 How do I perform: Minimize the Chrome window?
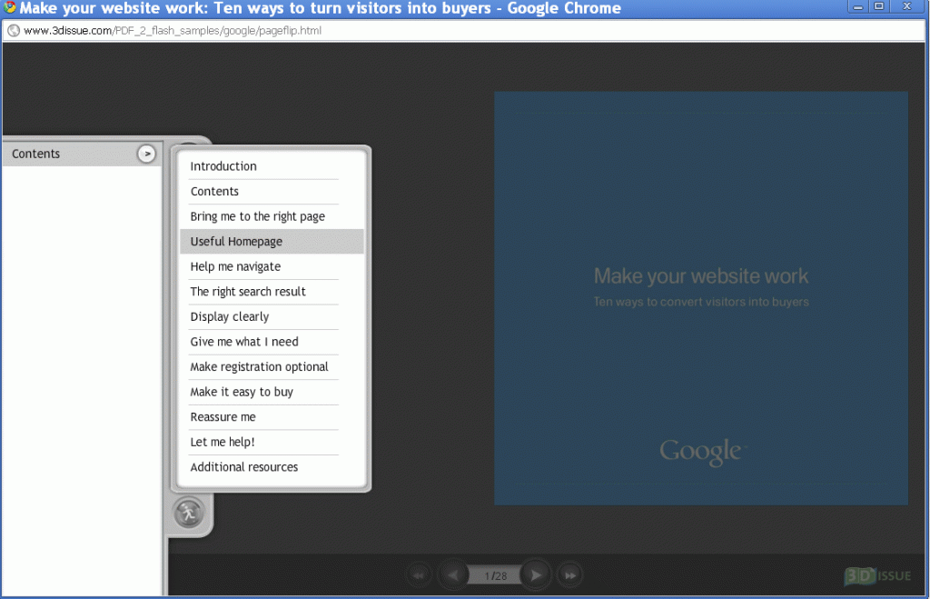pos(857,7)
